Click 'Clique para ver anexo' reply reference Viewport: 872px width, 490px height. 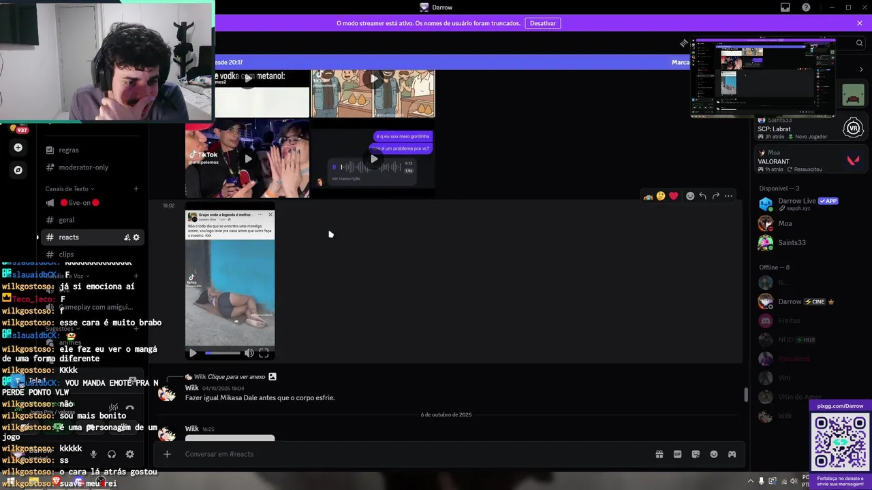236,376
